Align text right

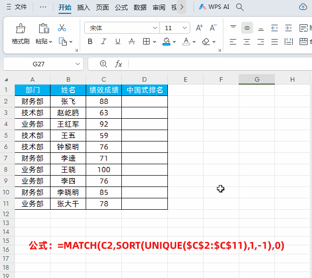260,42
